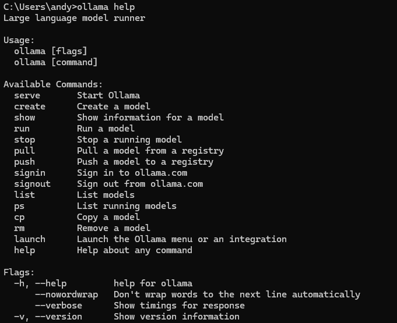This screenshot has width=397, height=323.
Task: Click the 'launch' command entry
Action: (x=30, y=239)
